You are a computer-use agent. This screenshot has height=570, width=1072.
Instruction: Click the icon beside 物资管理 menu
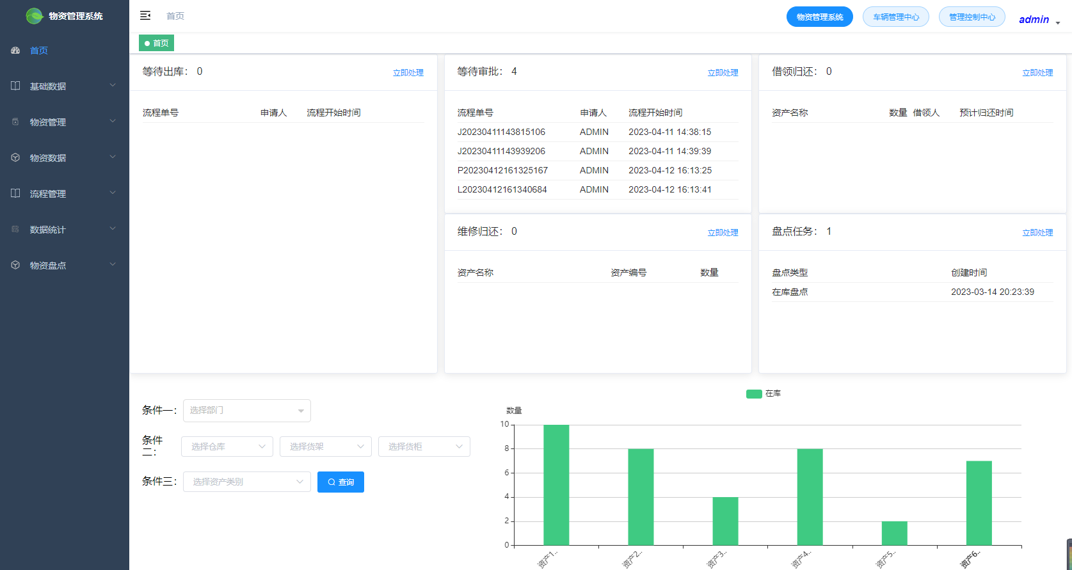pyautogui.click(x=15, y=122)
